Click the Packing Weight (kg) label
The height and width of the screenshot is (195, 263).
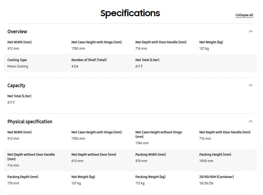click(150, 177)
